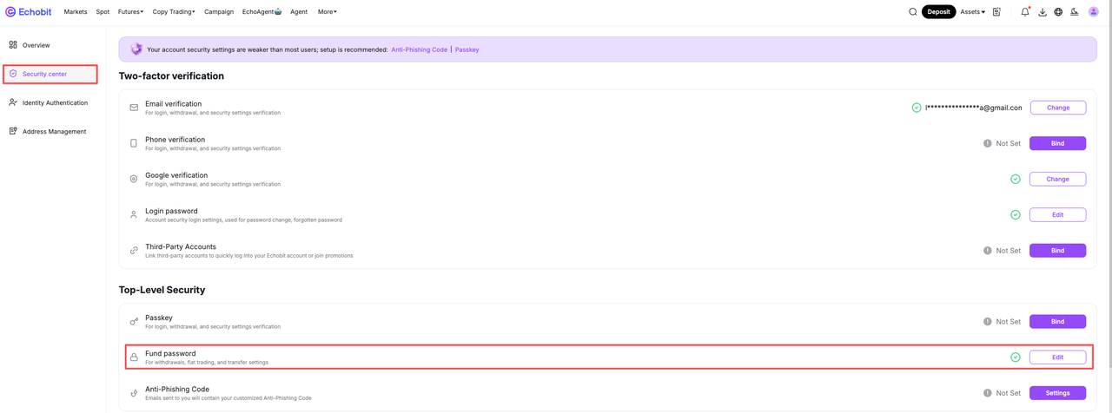1112x413 pixels.
Task: Open the EchoAgent menu item
Action: [262, 12]
